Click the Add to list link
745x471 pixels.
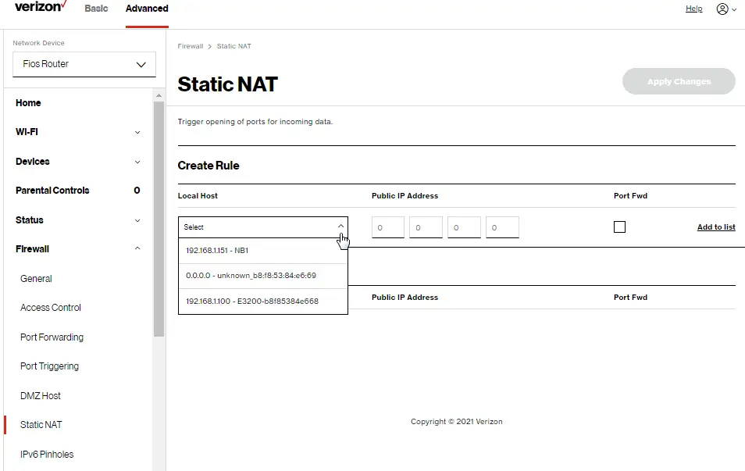click(716, 227)
